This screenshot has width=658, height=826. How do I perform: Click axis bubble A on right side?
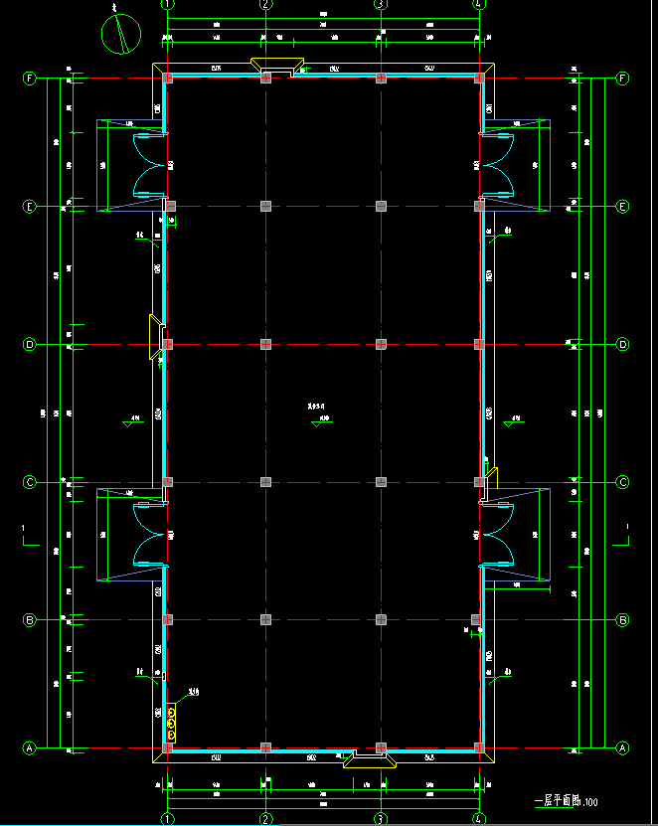point(623,747)
